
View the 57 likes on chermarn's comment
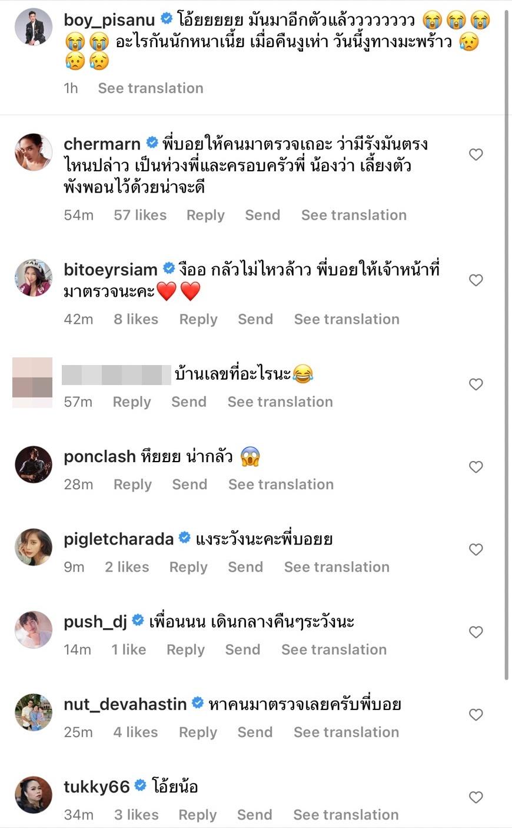pyautogui.click(x=140, y=215)
